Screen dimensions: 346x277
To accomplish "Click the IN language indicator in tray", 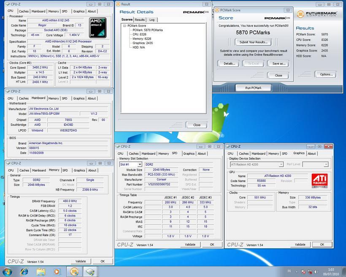I will (x=289, y=271).
